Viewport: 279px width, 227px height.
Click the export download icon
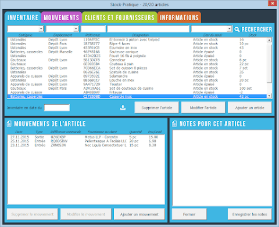(x=123, y=108)
